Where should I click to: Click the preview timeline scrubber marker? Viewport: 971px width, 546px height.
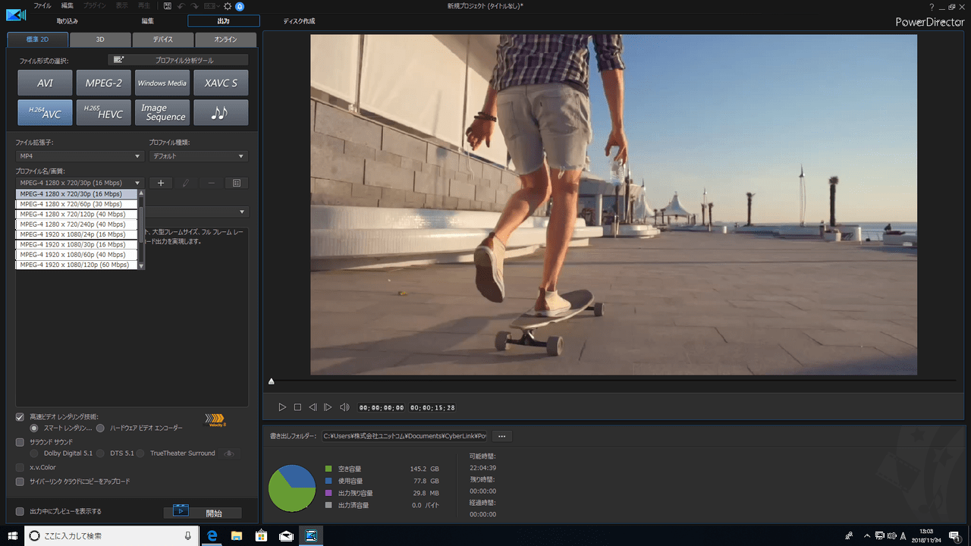[272, 381]
